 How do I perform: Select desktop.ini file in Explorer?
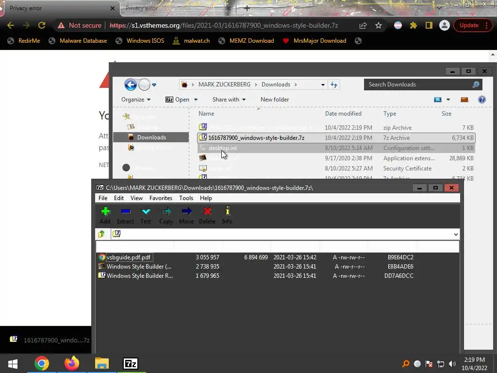point(336,148)
